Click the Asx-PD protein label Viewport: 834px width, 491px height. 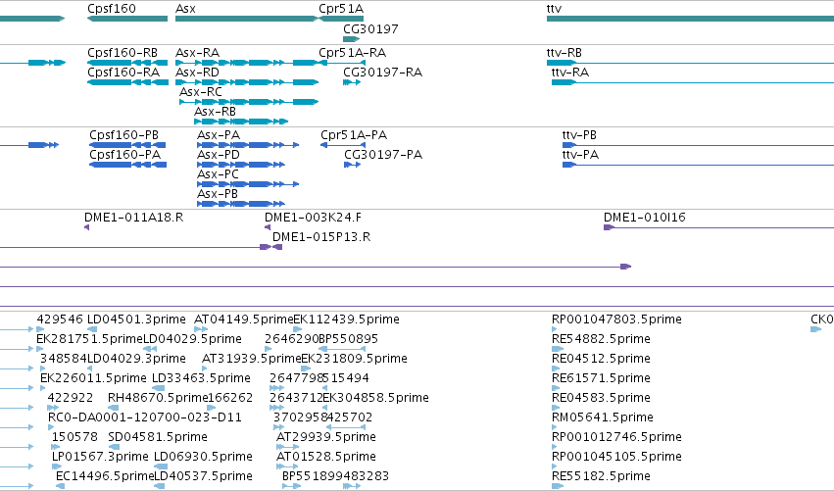(x=219, y=155)
